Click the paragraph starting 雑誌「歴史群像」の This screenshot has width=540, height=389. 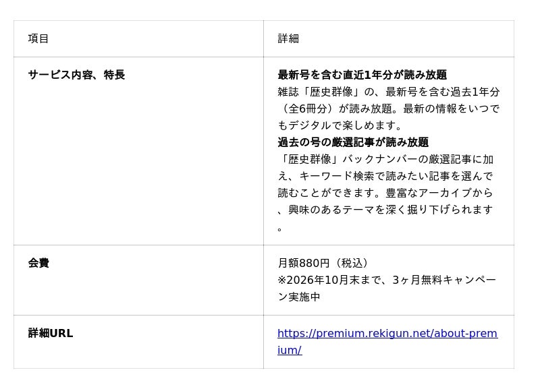click(x=389, y=109)
